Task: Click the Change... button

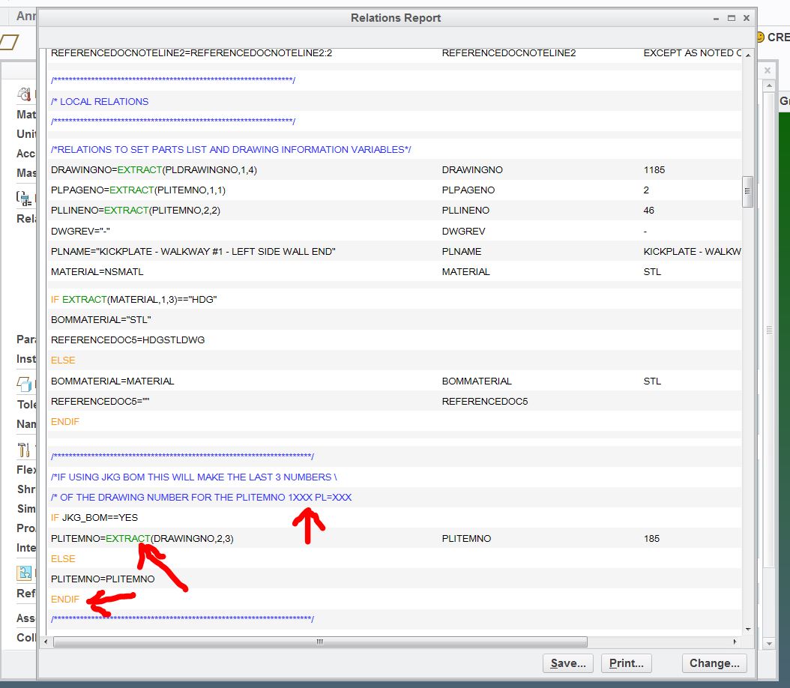Action: [714, 663]
